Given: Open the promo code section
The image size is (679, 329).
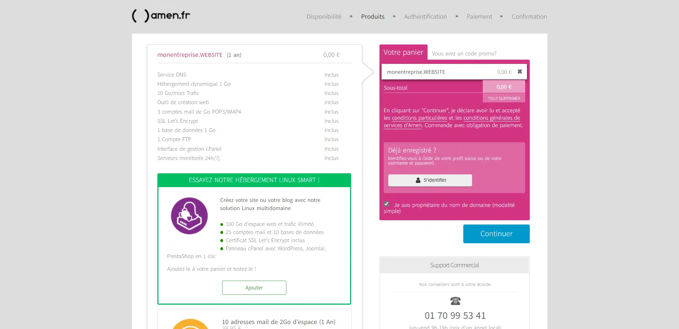Looking at the screenshot, I should [464, 54].
